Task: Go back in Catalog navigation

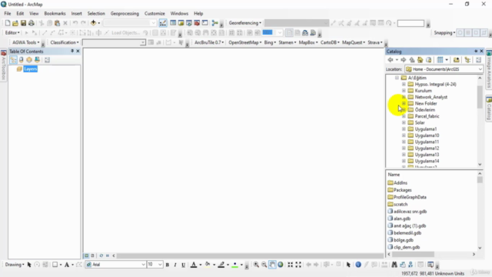Action: pos(391,60)
